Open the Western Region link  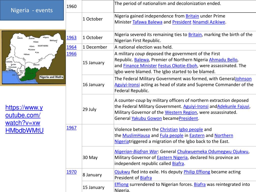tap(181, 112)
